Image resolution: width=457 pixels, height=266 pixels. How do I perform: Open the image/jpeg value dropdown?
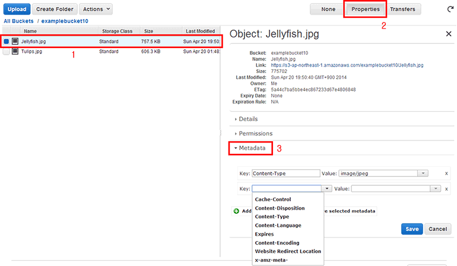[x=422, y=173]
